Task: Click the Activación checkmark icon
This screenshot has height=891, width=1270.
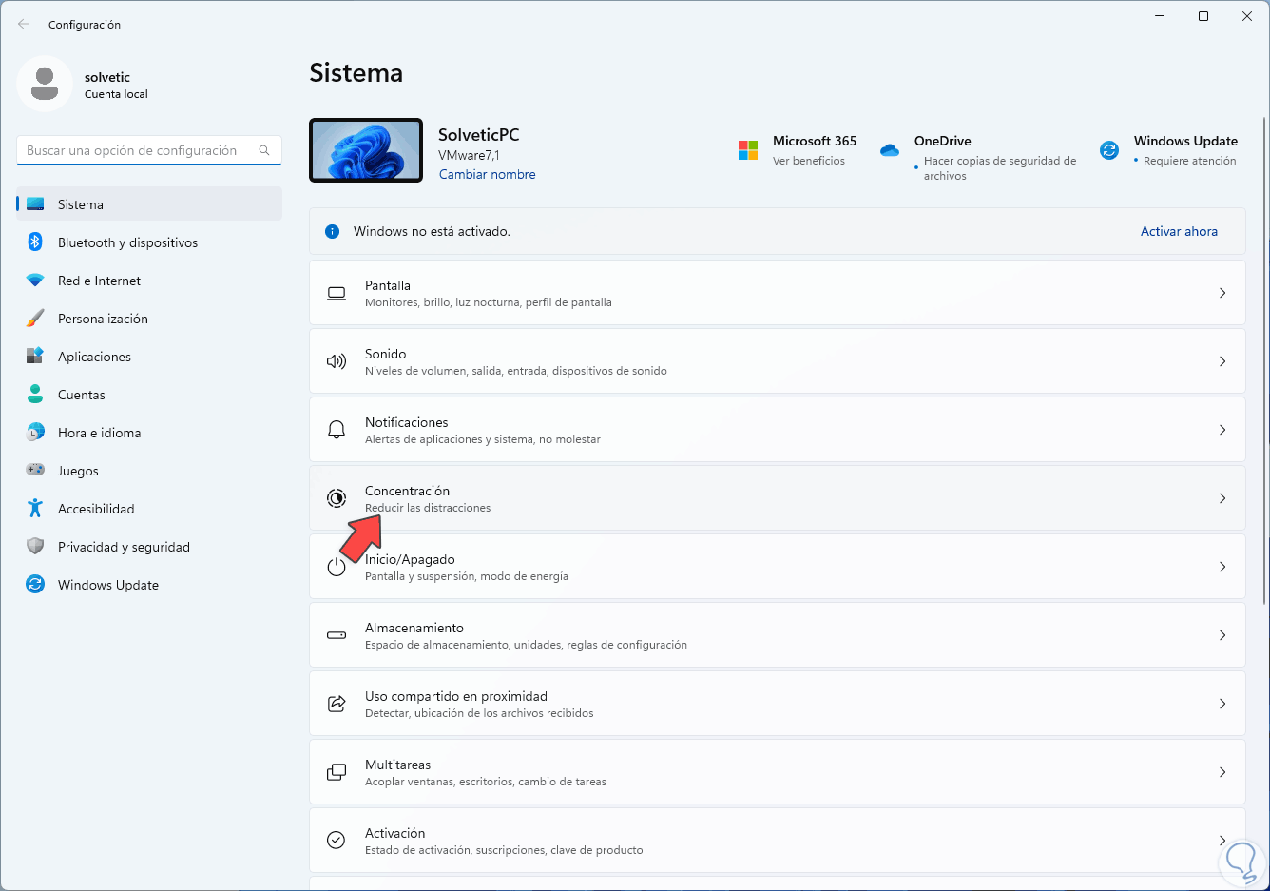Action: (337, 841)
